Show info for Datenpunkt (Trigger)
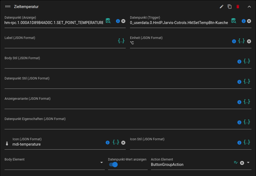 244,21
